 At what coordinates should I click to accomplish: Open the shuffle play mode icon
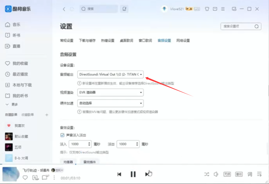coord(207,174)
